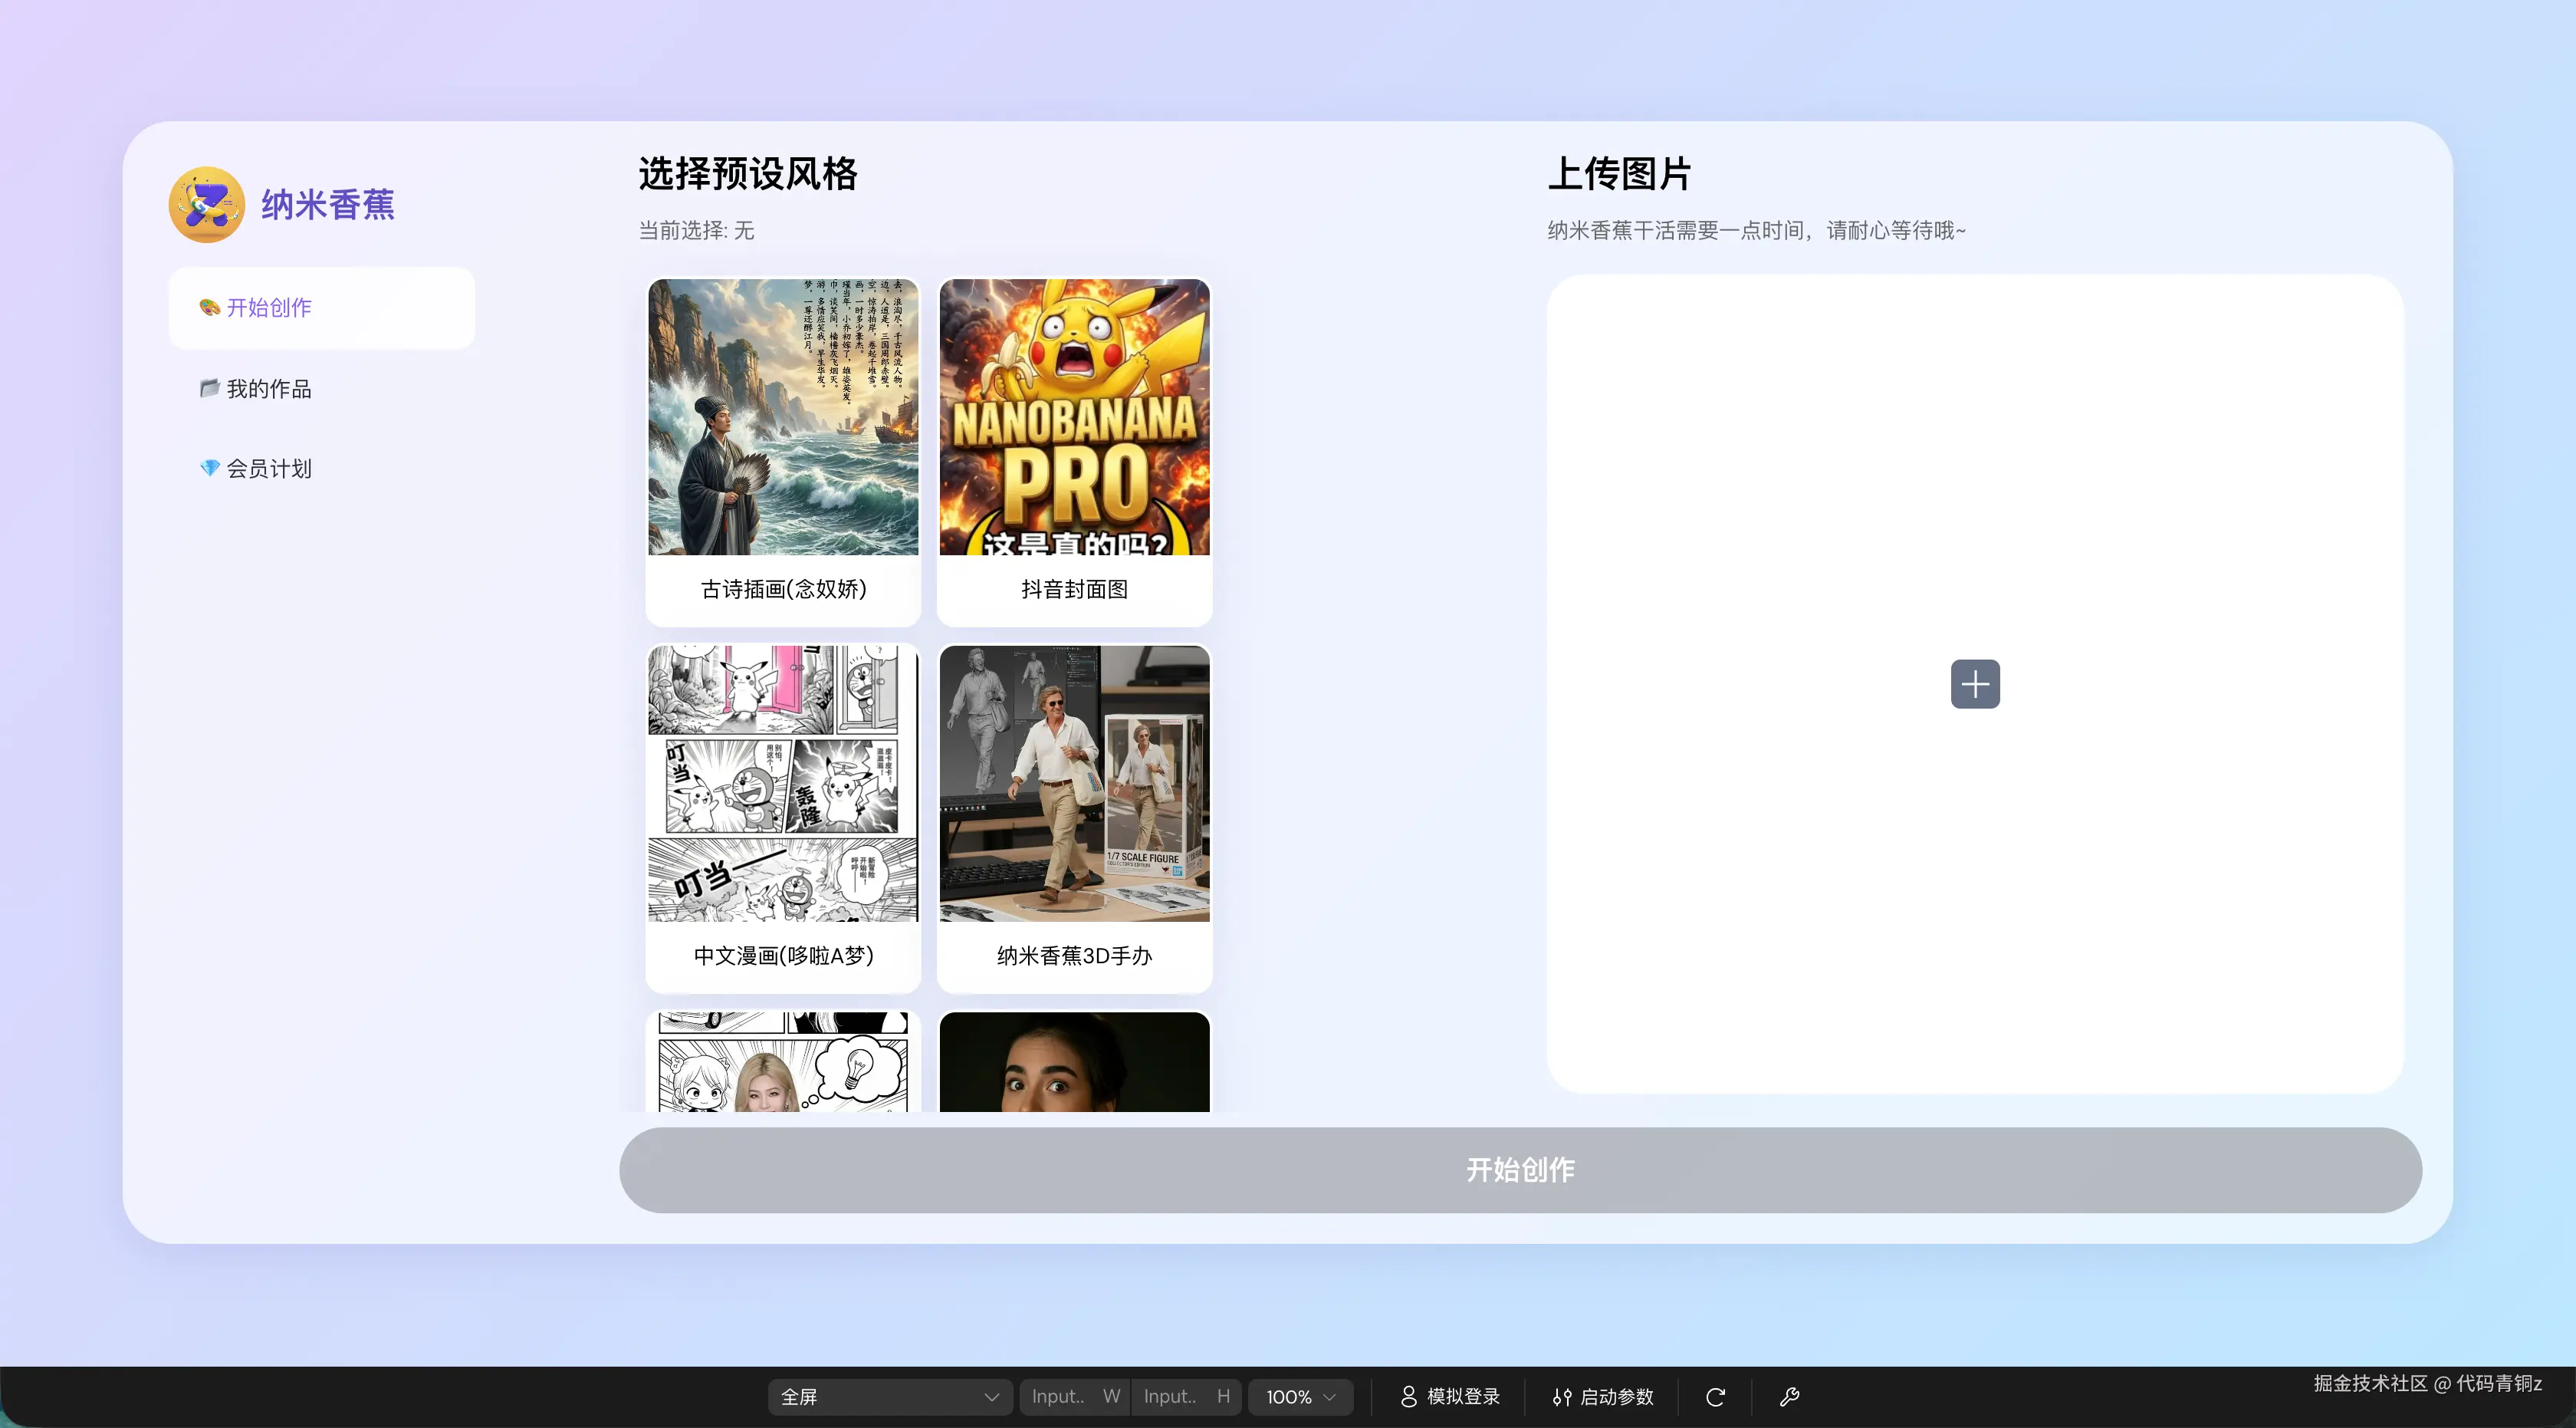The width and height of the screenshot is (2576, 1428).
Task: Open the 100% zoom level dropdown
Action: [1299, 1397]
